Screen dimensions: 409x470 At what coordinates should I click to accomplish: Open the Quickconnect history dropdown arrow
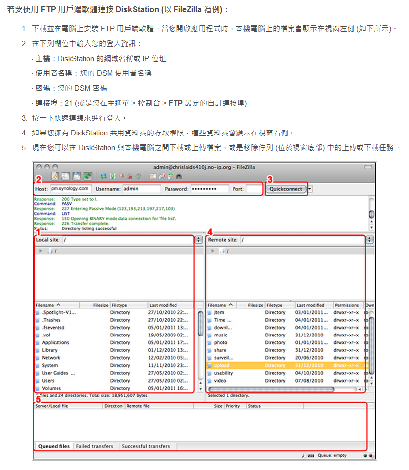pyautogui.click(x=310, y=189)
